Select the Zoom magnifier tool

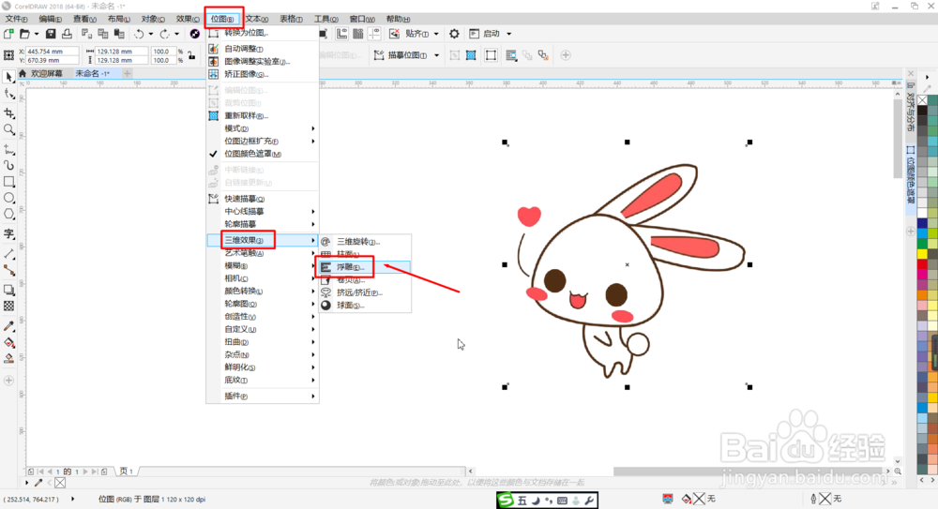pyautogui.click(x=9, y=129)
